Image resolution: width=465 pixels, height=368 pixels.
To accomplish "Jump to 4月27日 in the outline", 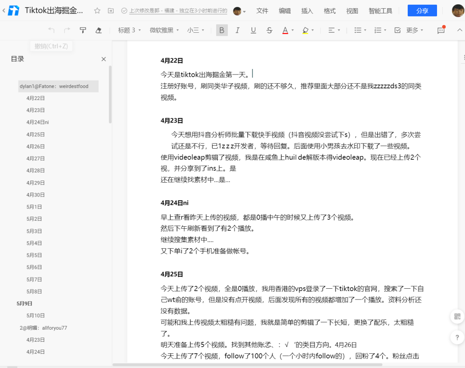I will point(36,159).
